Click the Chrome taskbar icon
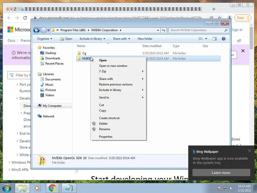Image resolution: width=257 pixels, height=193 pixels. [52, 188]
